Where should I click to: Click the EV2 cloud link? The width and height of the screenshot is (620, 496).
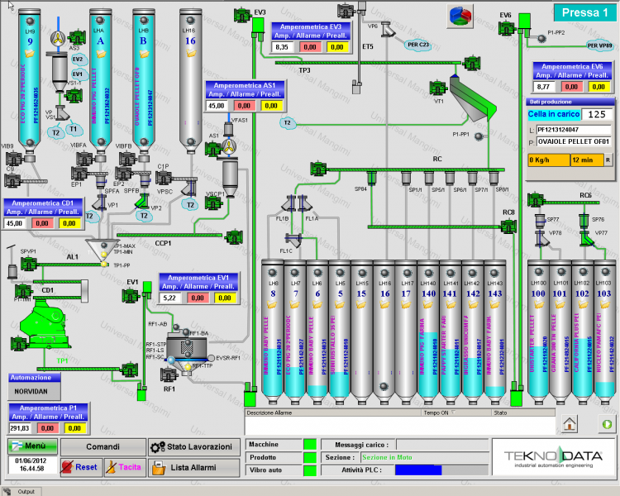pyautogui.click(x=78, y=60)
